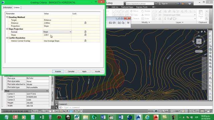The width and height of the screenshot is (214, 120).
Task: Select the Mirror tool in Modify panel
Action: click(x=145, y=15)
